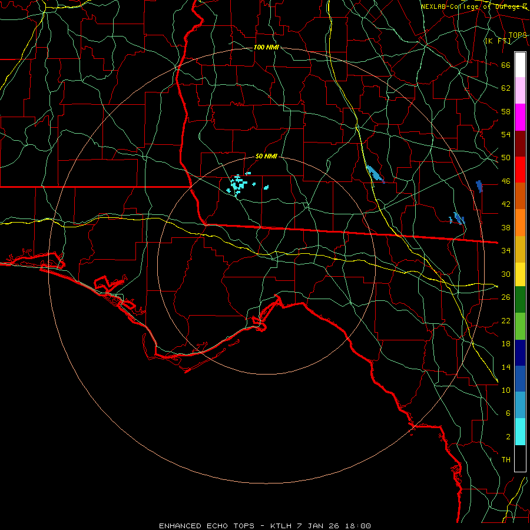This screenshot has height=530, width=530.
Task: Click the TH threshold label in legend
Action: (x=506, y=460)
